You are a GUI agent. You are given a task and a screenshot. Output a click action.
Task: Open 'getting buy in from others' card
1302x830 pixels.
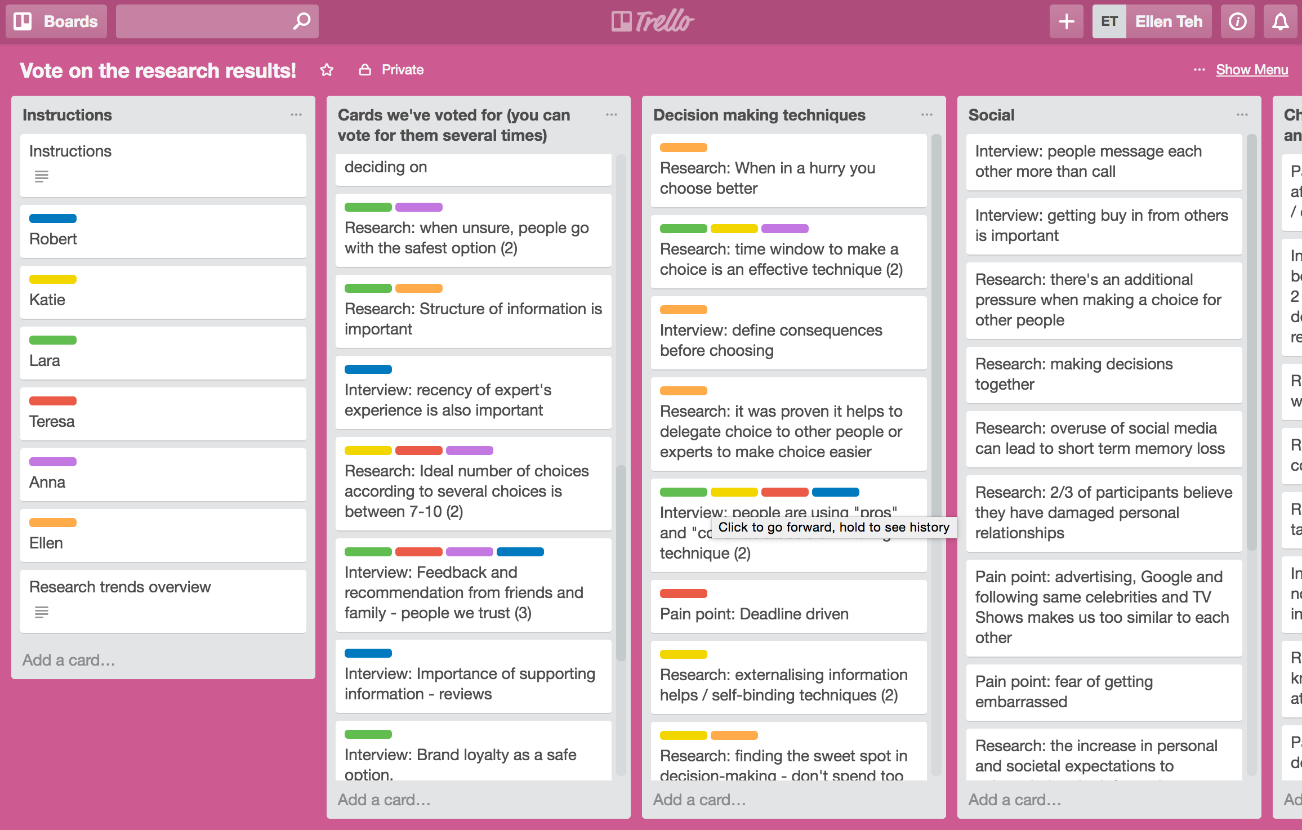coord(1104,226)
